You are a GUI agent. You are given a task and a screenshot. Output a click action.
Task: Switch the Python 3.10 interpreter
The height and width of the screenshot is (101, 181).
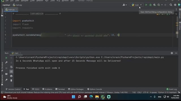[167, 92]
